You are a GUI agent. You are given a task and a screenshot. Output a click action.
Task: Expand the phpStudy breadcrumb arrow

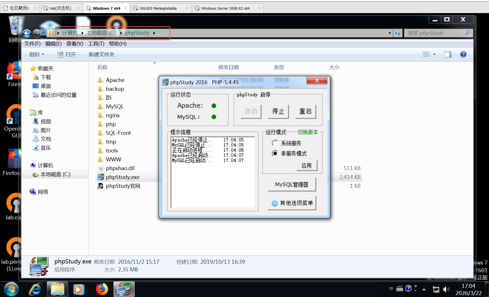(x=154, y=33)
